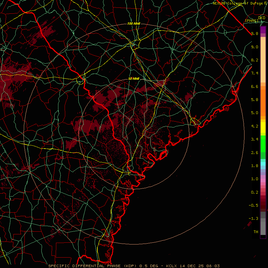The image size is (268, 268).
Task: Click the 9.8 scale value
Action: click(x=255, y=33)
